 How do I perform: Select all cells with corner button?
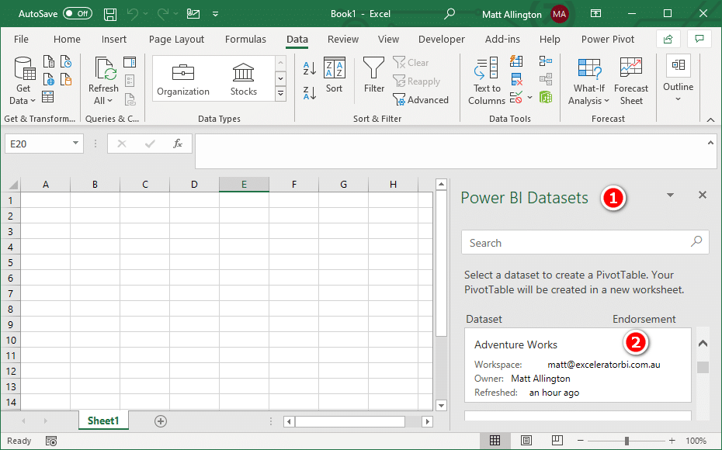pyautogui.click(x=12, y=185)
